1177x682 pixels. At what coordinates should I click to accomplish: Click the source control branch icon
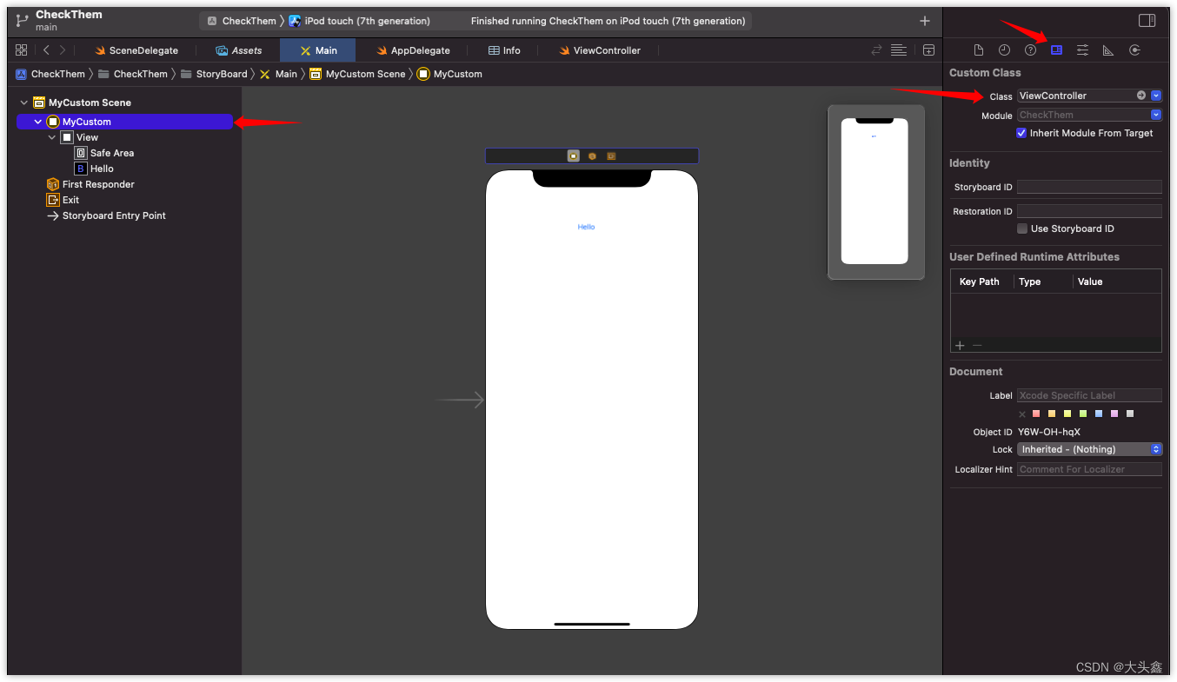tap(22, 20)
